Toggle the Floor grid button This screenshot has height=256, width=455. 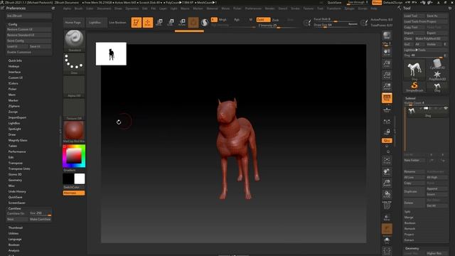(x=387, y=110)
